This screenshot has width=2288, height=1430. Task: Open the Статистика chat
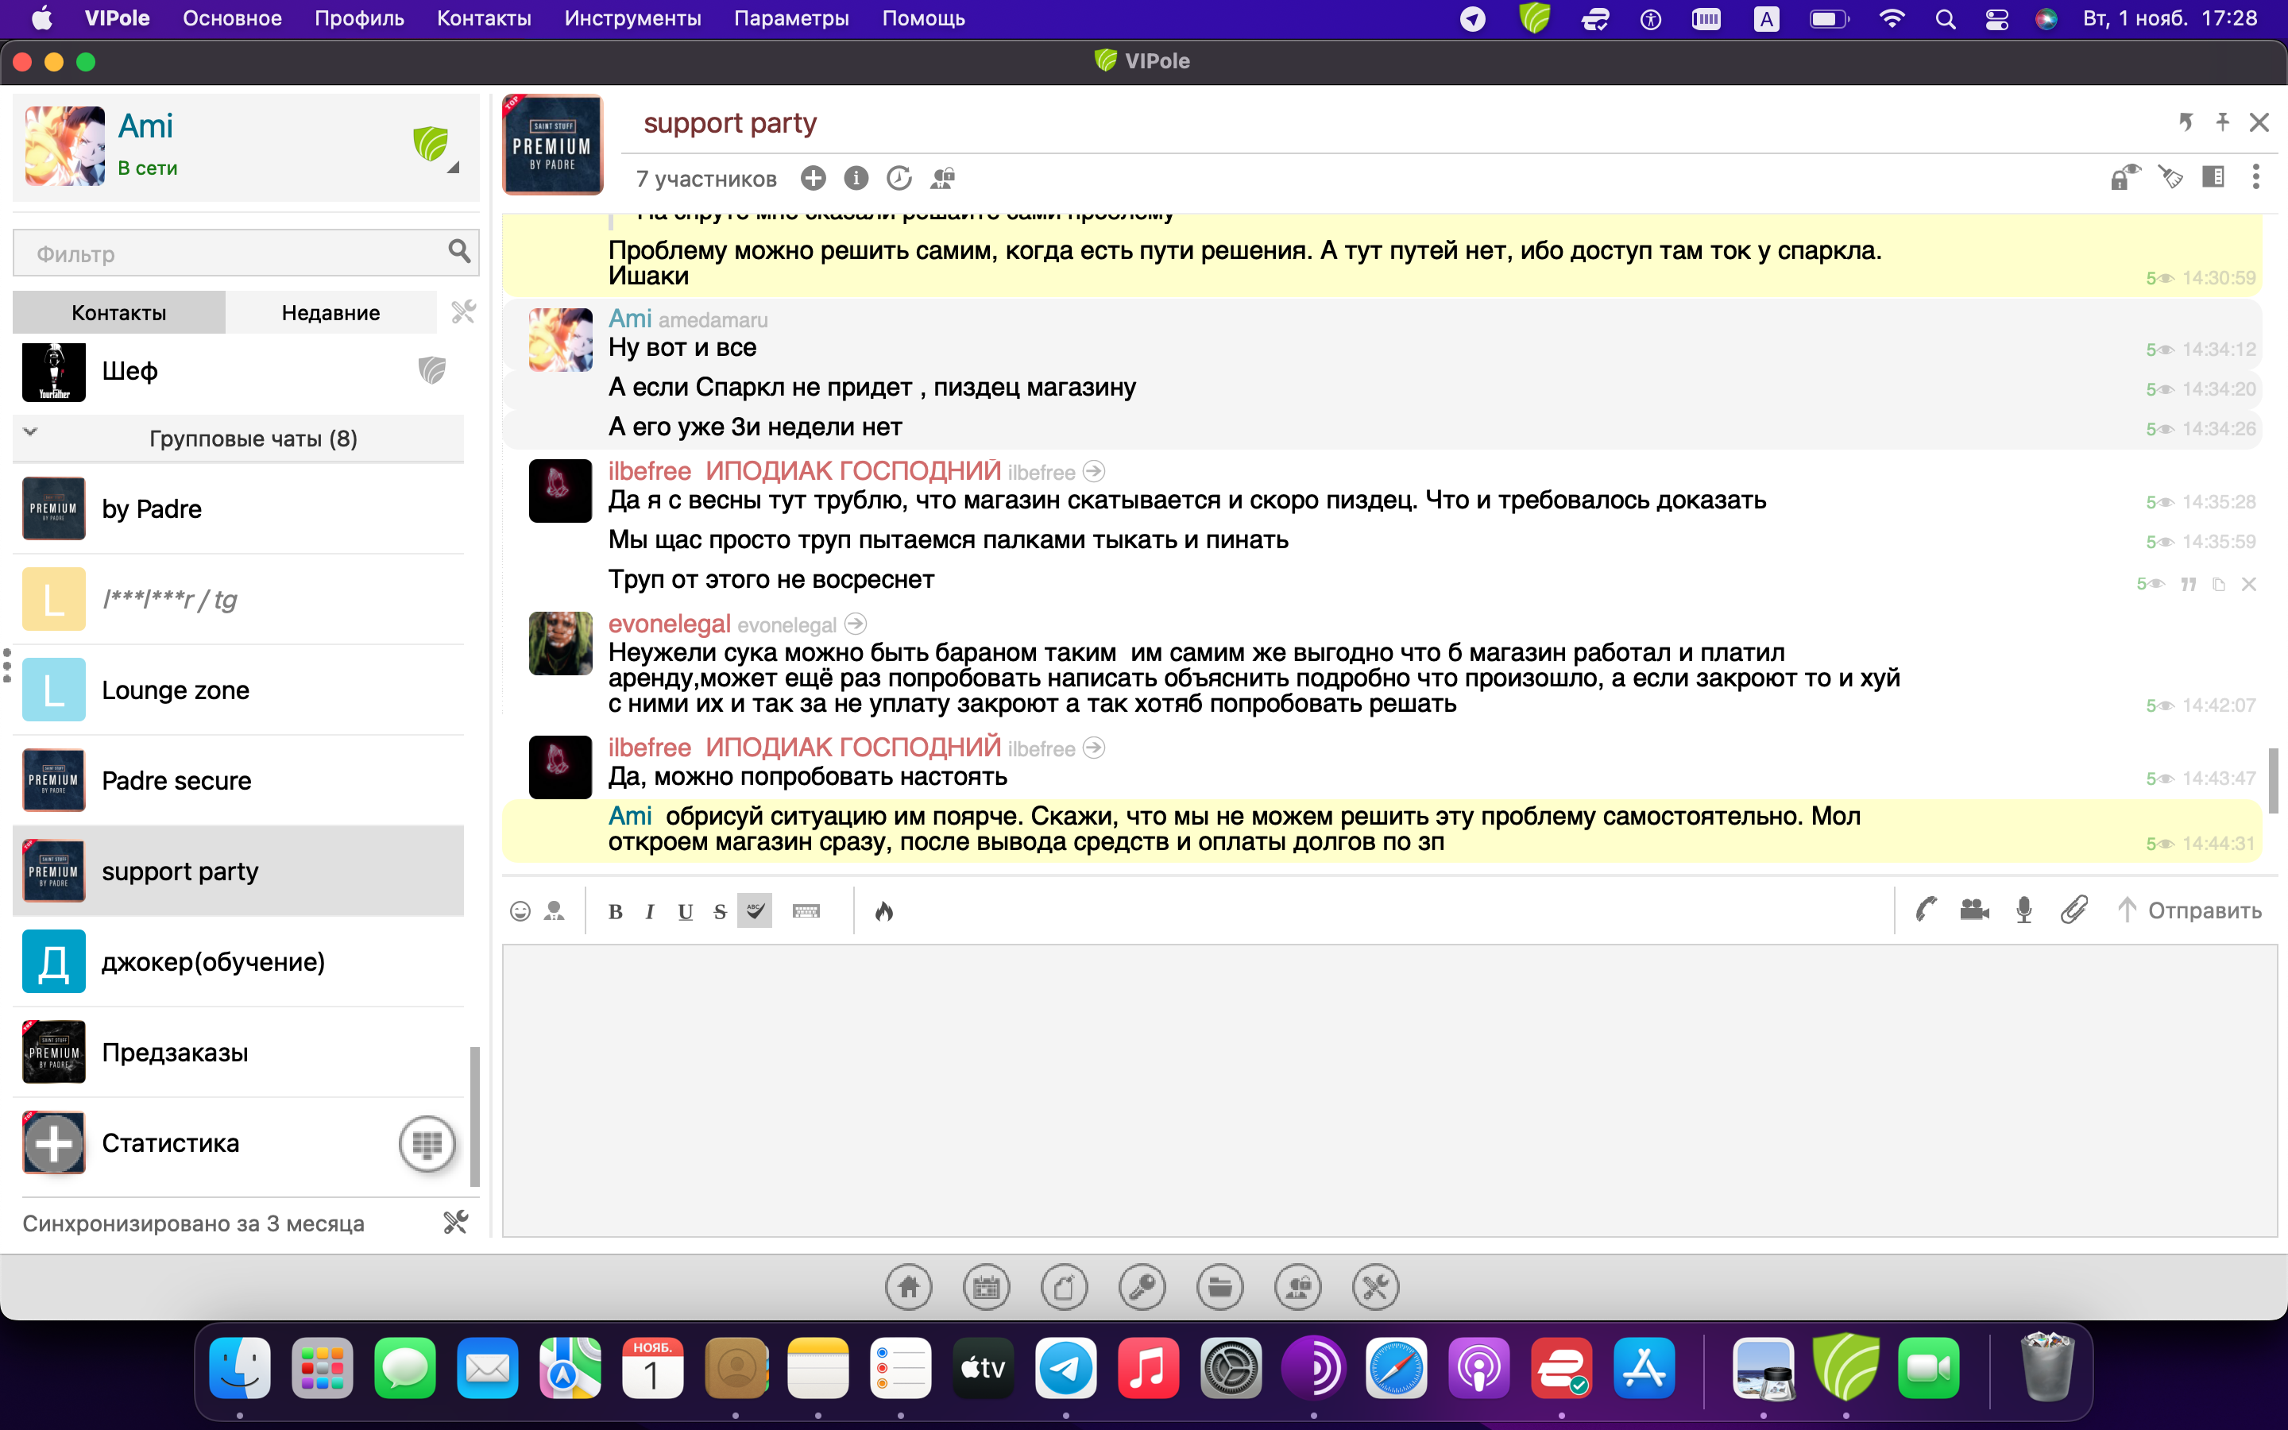(238, 1142)
